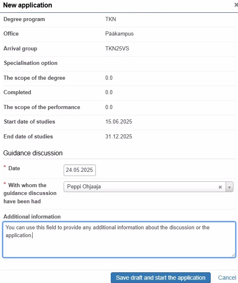This screenshot has width=238, height=283.
Task: Click the Degree program value TKN
Action: 111,19
